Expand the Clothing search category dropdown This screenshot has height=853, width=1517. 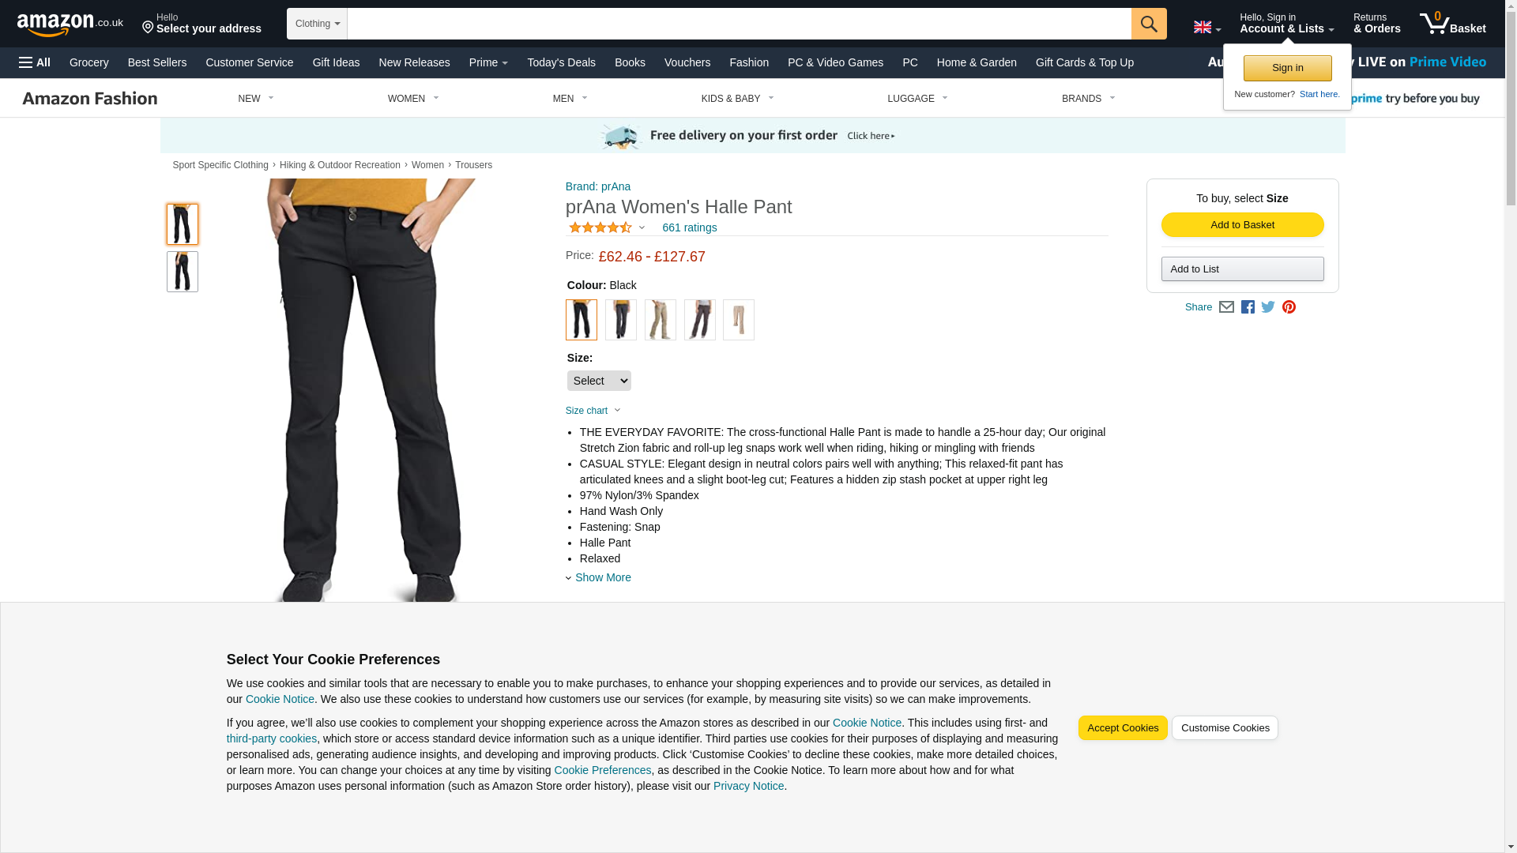click(317, 24)
